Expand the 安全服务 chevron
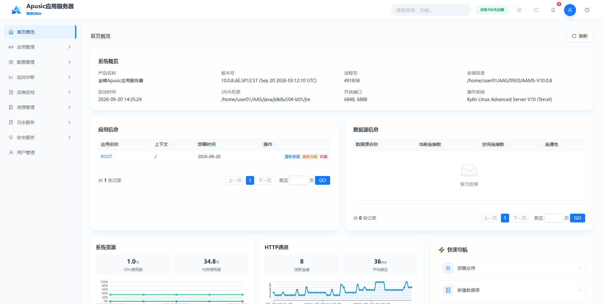The height and width of the screenshot is (304, 603). [69, 137]
